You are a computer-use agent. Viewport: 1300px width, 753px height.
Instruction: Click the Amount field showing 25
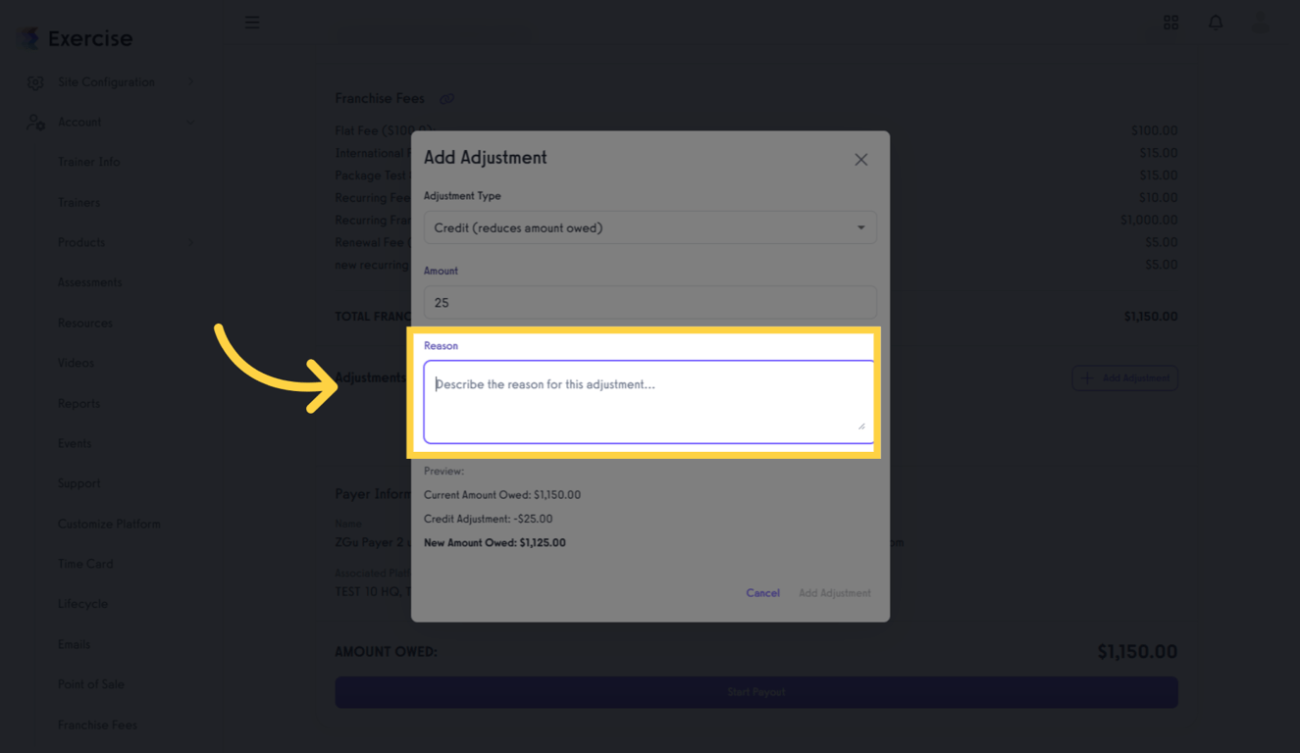tap(650, 301)
